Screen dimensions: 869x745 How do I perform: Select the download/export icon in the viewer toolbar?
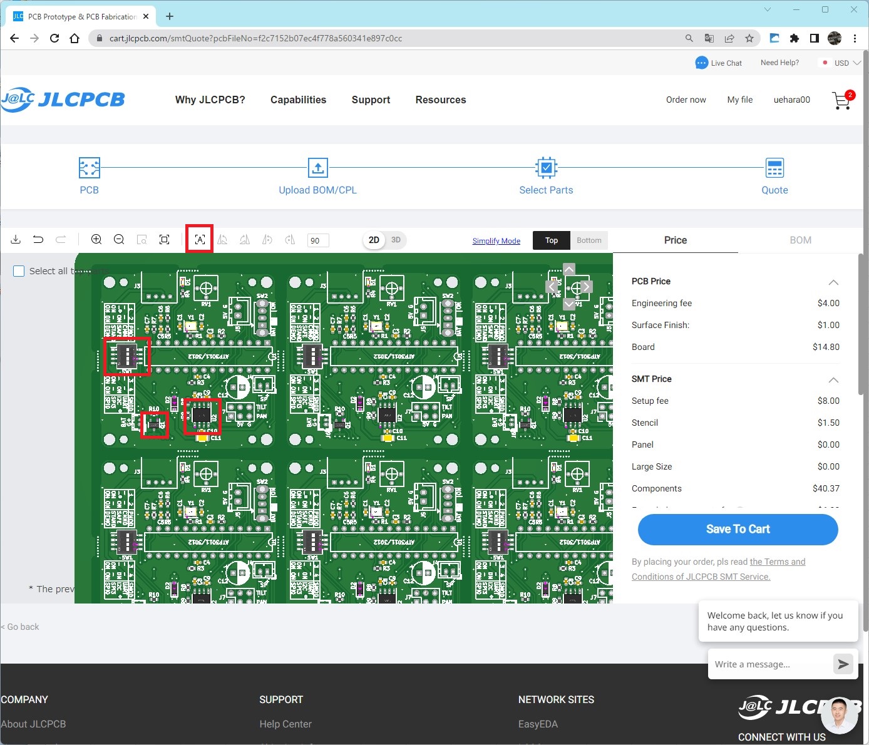[16, 239]
